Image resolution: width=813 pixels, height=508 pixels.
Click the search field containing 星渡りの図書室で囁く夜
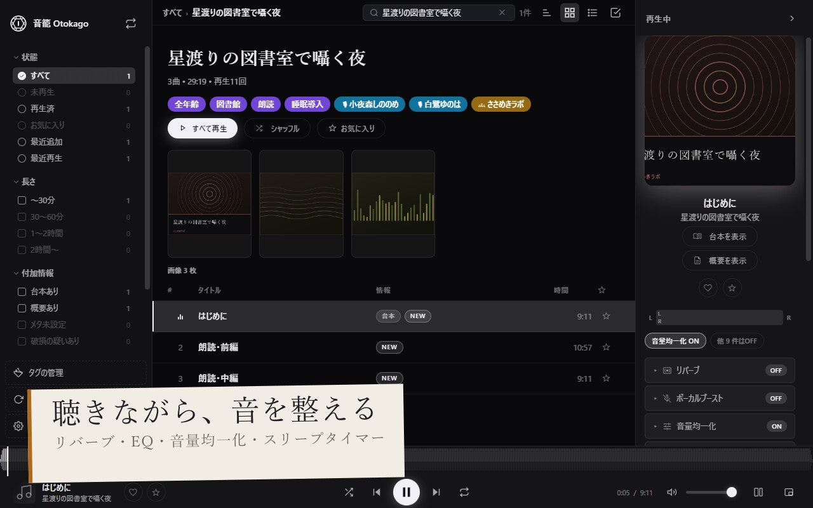(x=438, y=13)
